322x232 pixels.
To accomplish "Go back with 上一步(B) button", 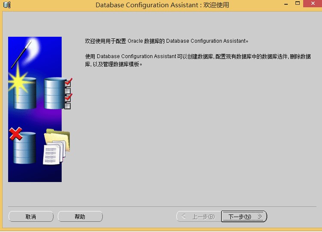I will (199, 217).
